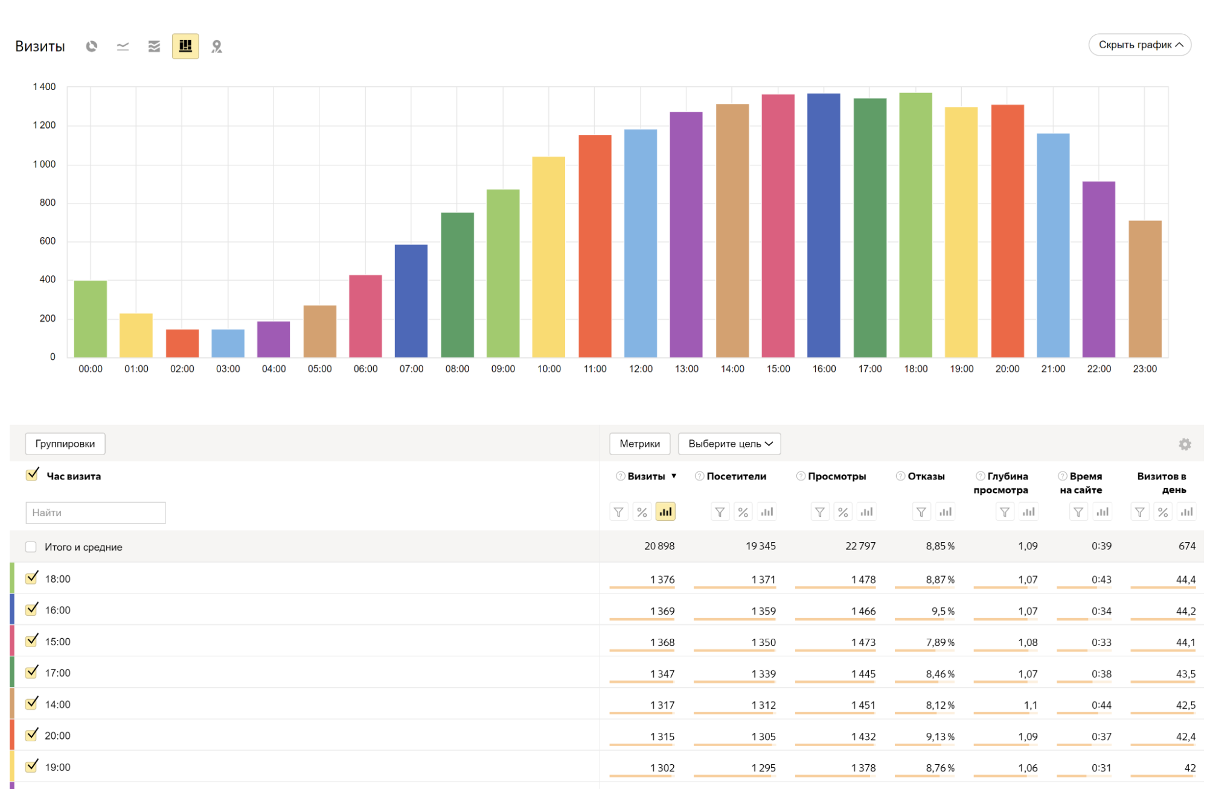
Task: Open help for Отказы metric
Action: click(900, 476)
